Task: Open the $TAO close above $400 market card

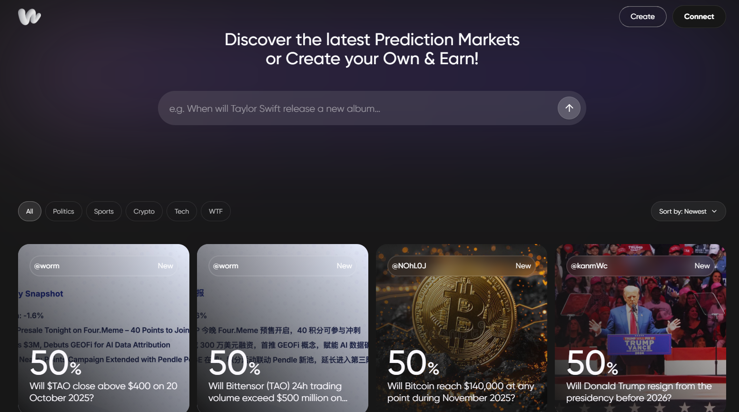Action: tap(104, 328)
